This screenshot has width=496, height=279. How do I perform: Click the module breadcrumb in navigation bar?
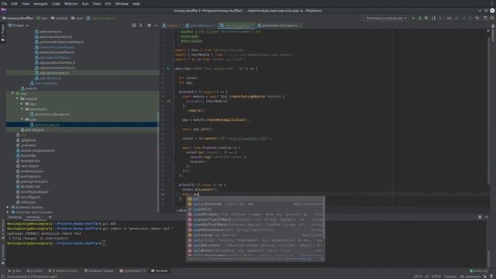[59, 19]
